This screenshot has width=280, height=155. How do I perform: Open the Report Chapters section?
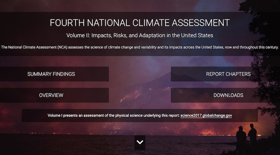[225, 74]
